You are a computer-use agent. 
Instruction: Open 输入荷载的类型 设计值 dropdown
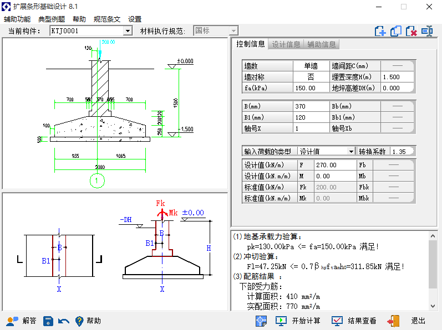351,151
